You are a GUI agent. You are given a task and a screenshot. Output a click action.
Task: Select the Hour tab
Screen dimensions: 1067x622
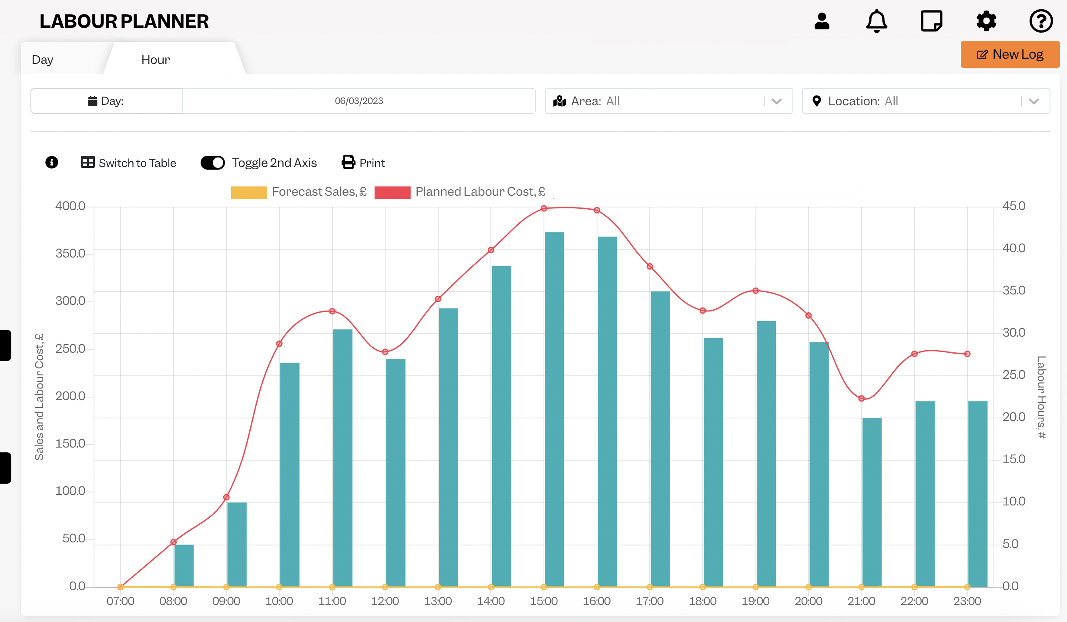pos(155,60)
